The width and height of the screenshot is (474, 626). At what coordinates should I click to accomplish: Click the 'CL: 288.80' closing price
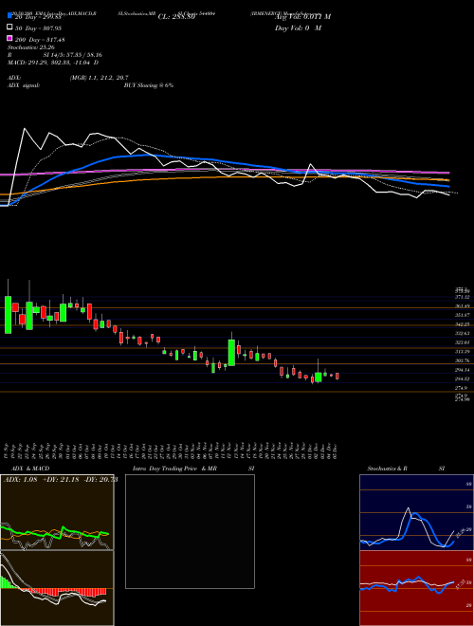pos(176,17)
